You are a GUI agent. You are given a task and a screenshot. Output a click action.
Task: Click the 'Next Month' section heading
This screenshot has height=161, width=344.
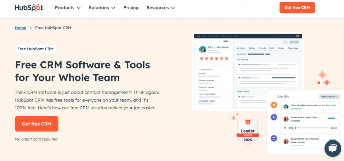243,92
